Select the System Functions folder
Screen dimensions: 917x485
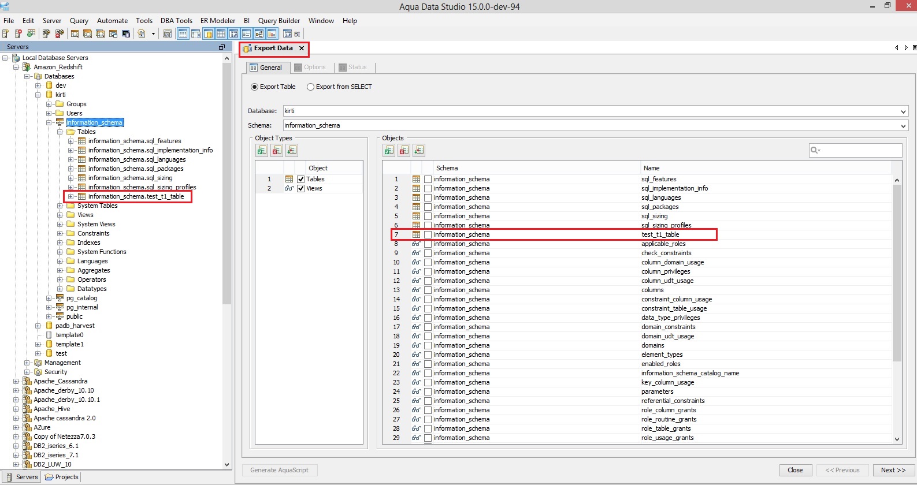(x=102, y=252)
